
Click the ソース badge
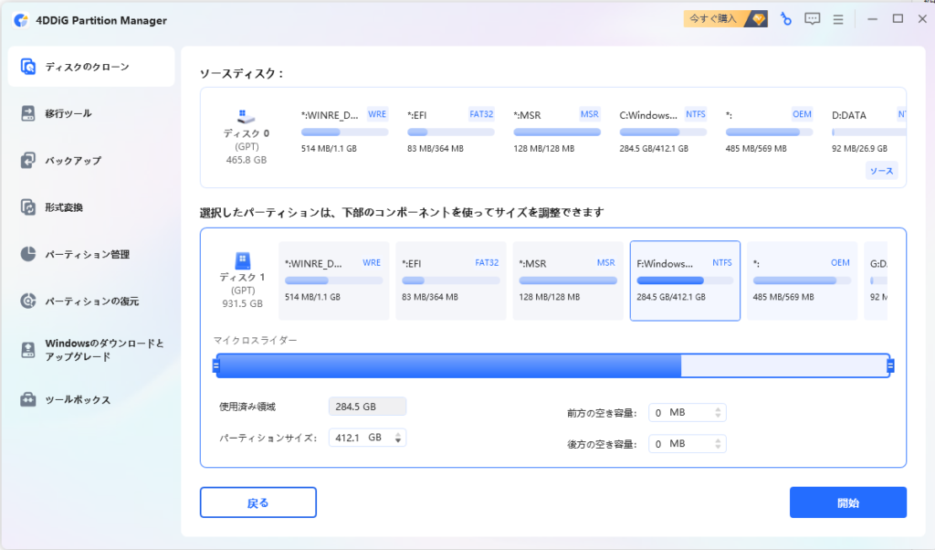881,171
